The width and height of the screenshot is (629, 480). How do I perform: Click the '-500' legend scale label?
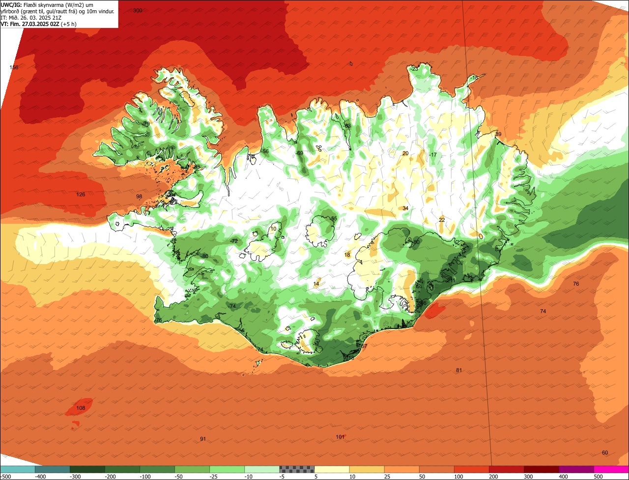[6, 476]
